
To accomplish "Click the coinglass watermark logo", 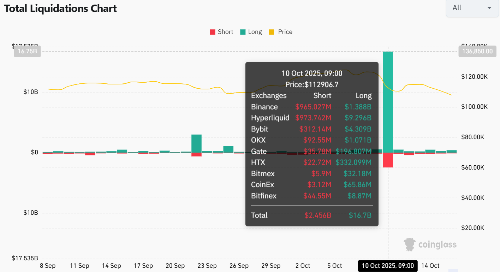I will 430,244.
